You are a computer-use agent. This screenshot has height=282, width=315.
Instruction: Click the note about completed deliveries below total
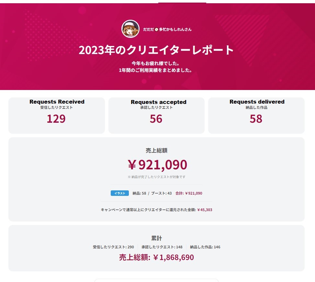click(156, 177)
